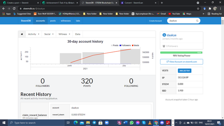Open the Apps bookmarks shortcut
224x126 pixels.
7,14
